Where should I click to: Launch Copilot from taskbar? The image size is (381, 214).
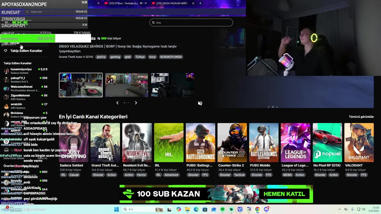(x=179, y=209)
